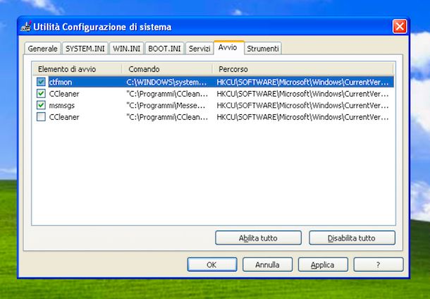This screenshot has width=430, height=299.
Task: Apply changes with the Applica button
Action: pos(323,264)
